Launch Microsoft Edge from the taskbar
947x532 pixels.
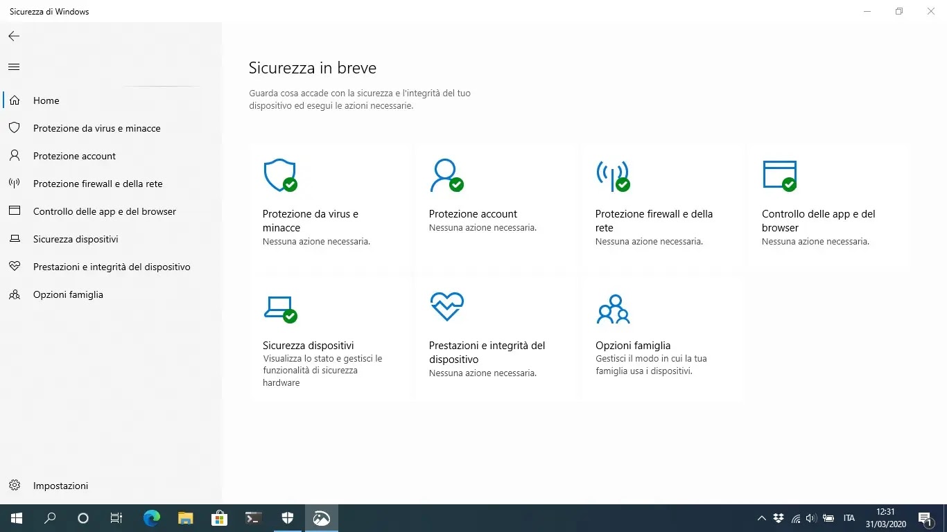point(152,518)
